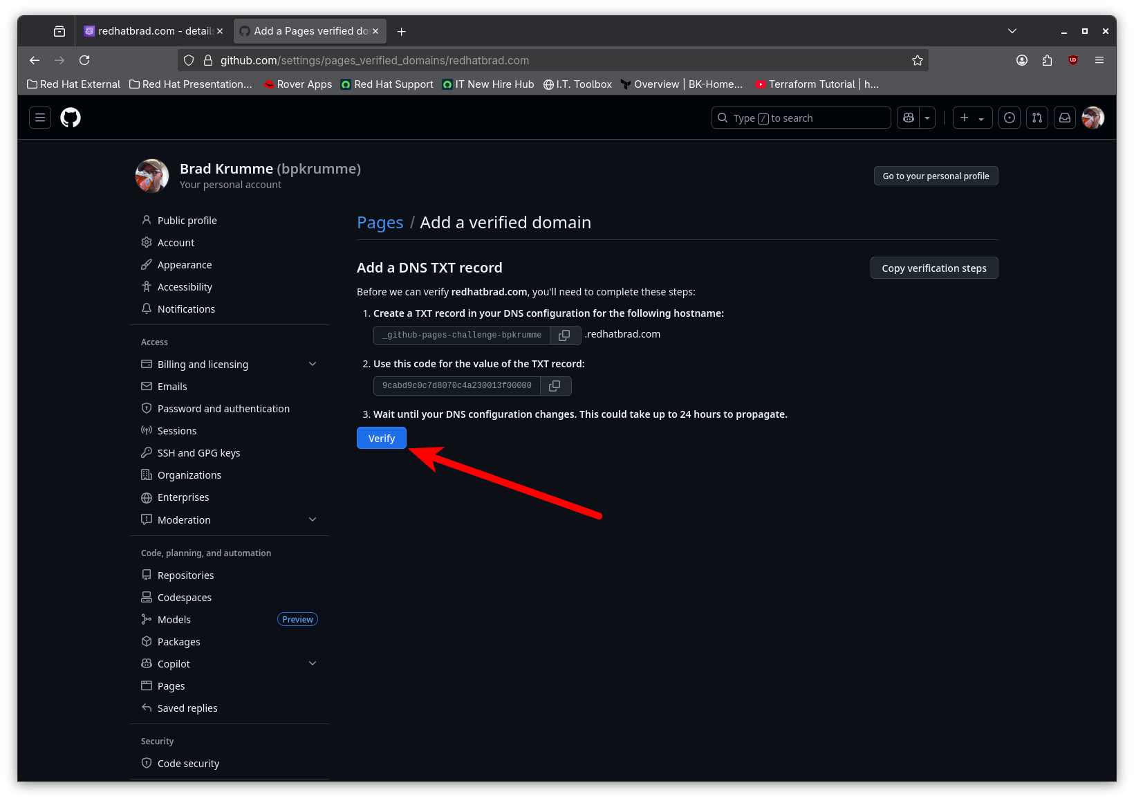Viewport: 1134px width, 801px height.
Task: Open Issues icon in GitHub header
Action: click(1010, 118)
